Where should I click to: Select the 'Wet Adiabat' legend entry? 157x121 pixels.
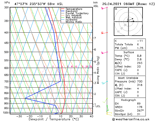(74, 17)
